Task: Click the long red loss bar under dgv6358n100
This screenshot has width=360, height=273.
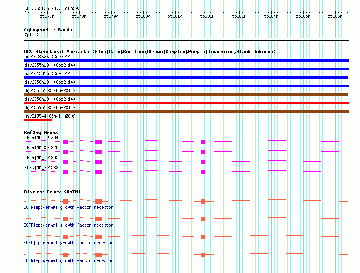Action: tap(186, 103)
